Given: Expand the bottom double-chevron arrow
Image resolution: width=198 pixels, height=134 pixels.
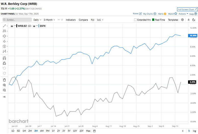Looking at the screenshot, I should [183, 131].
